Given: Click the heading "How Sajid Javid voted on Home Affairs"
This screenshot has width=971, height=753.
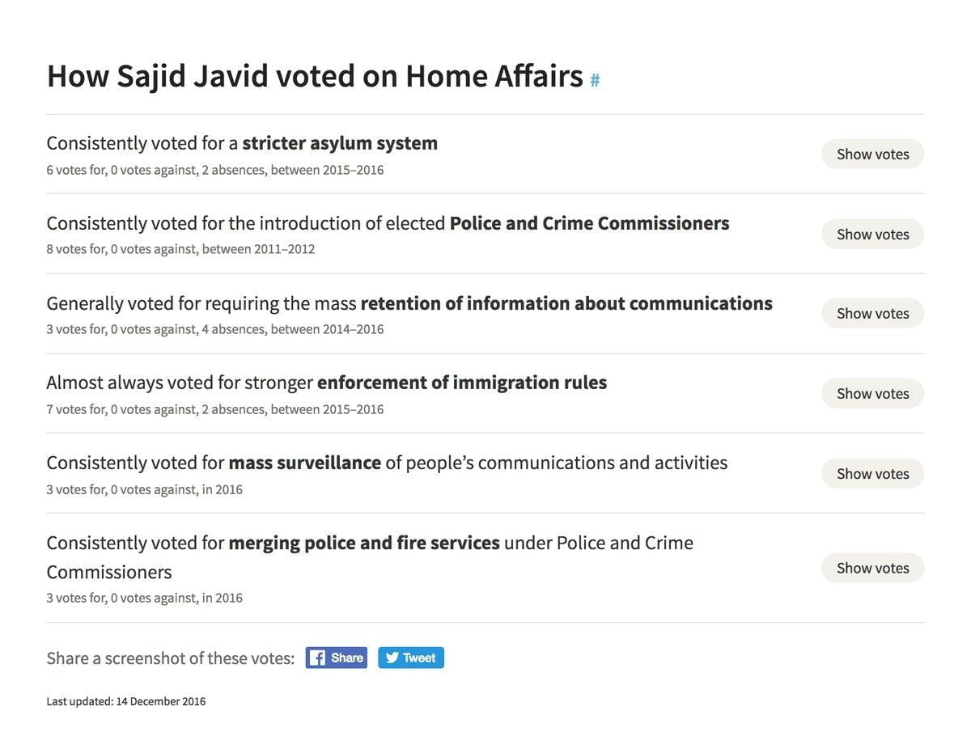Looking at the screenshot, I should click(315, 75).
